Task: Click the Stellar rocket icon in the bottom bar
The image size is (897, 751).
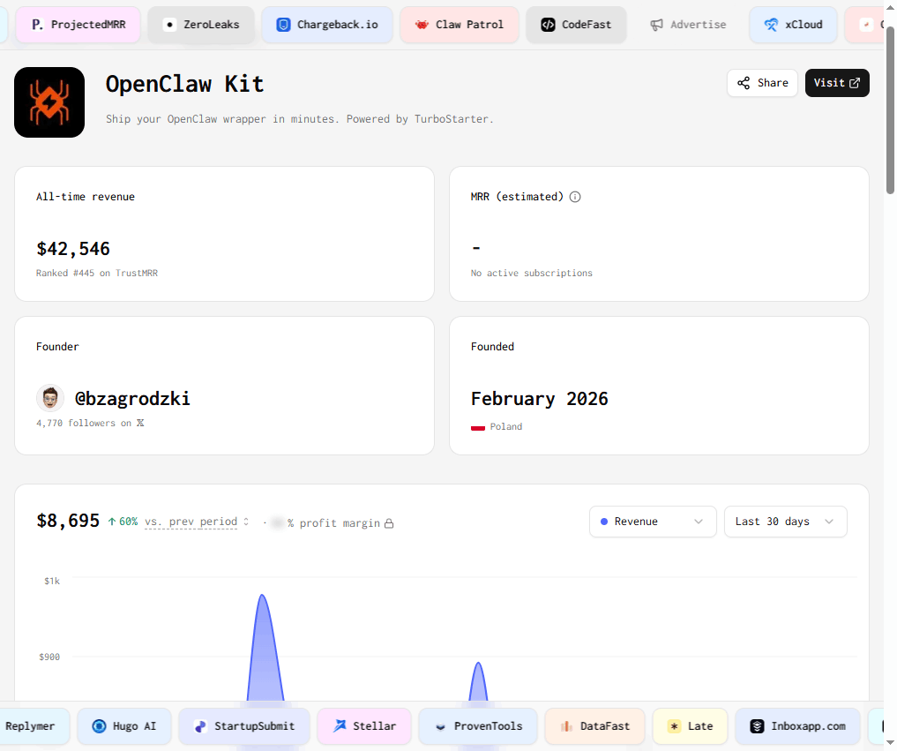Action: point(340,725)
